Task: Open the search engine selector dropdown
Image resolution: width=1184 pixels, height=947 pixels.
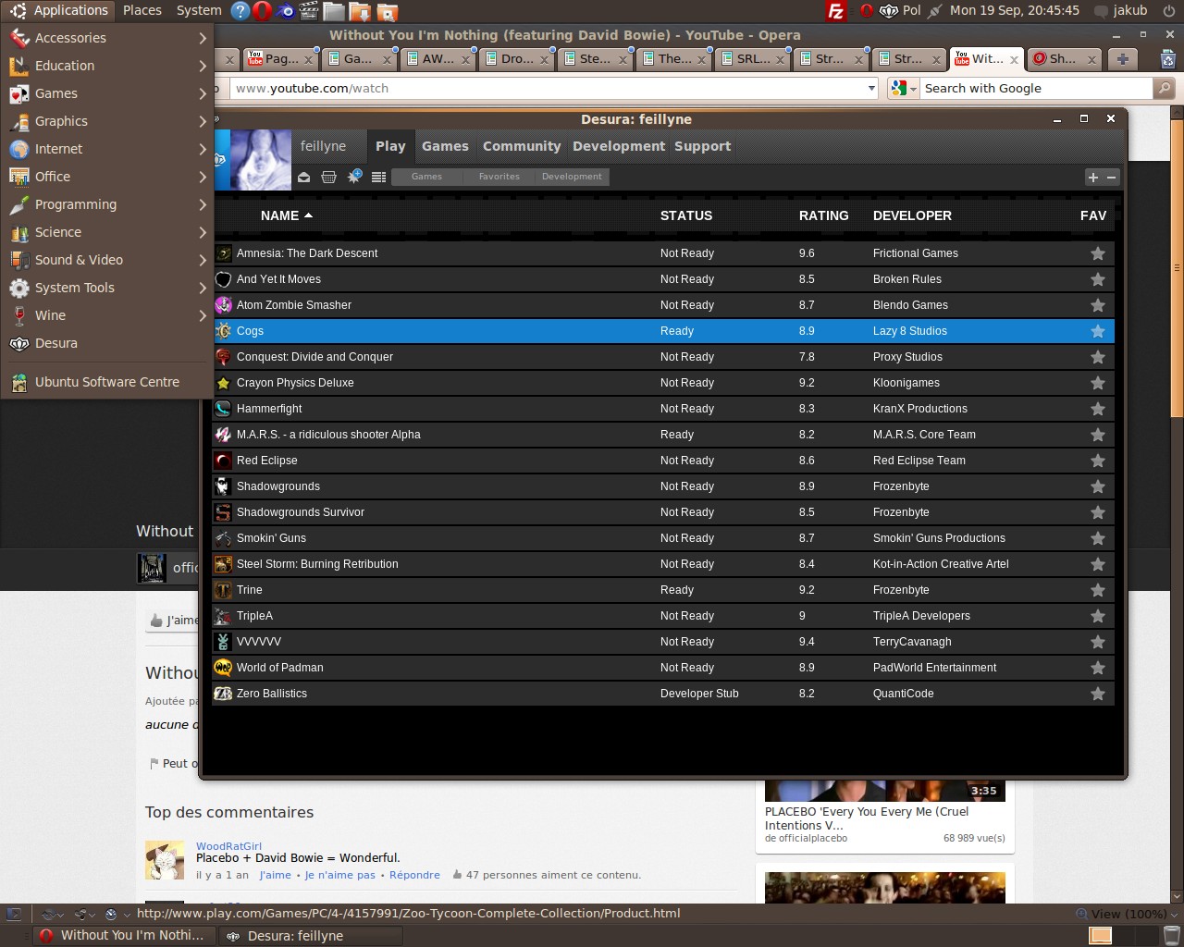Action: (x=904, y=88)
